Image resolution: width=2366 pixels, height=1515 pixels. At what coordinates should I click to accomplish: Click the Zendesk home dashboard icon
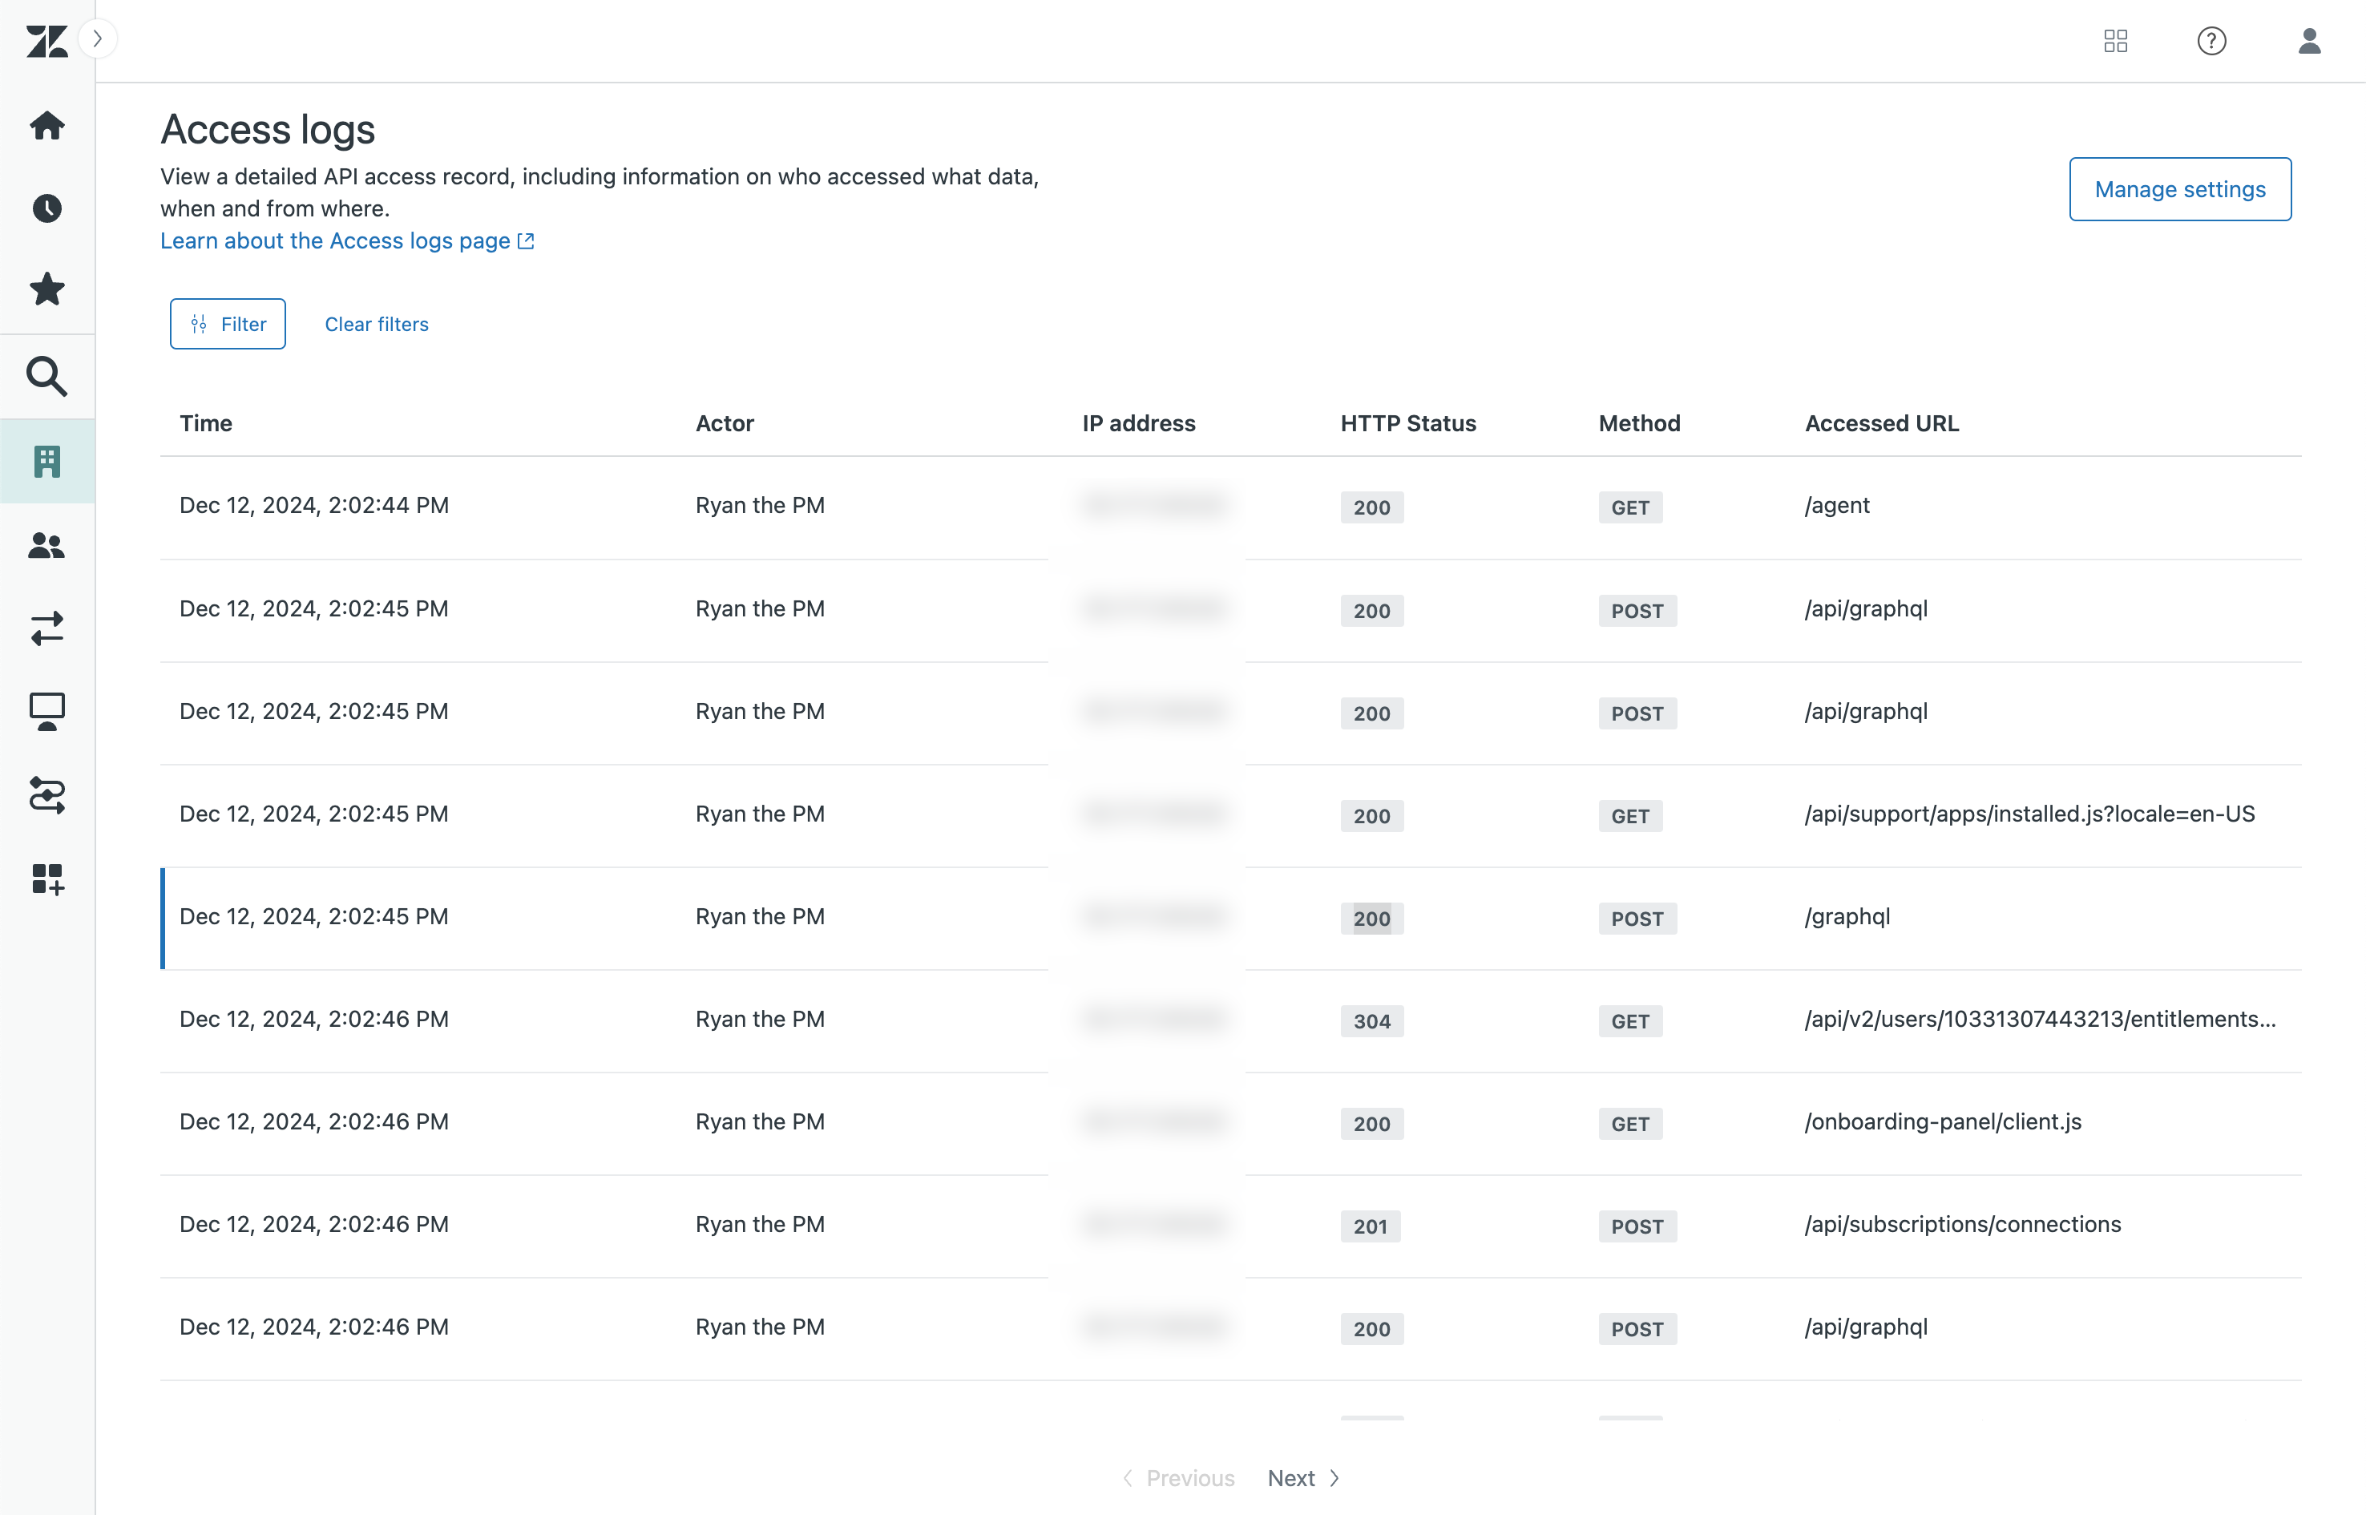(48, 123)
